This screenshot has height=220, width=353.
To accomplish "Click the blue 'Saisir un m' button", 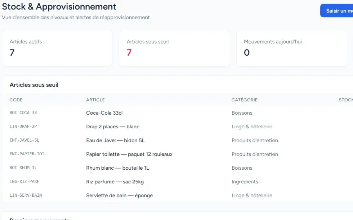I will click(x=336, y=10).
